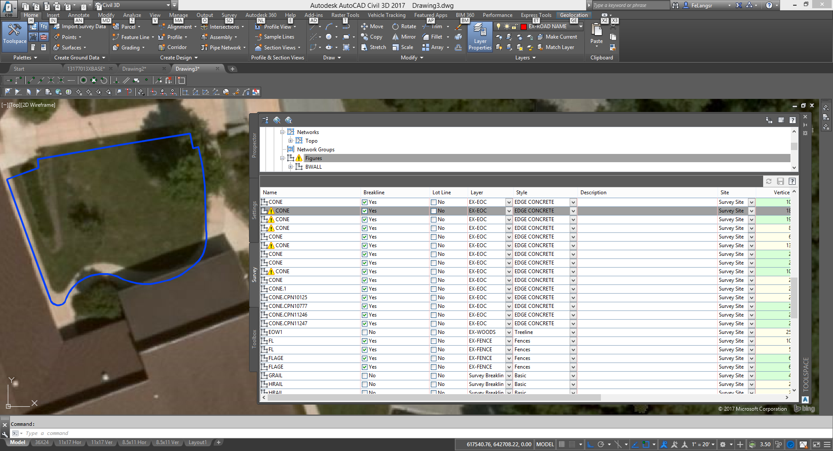The width and height of the screenshot is (833, 451).
Task: Click the red EX-ROAD NAME layer color swatch
Action: click(523, 26)
